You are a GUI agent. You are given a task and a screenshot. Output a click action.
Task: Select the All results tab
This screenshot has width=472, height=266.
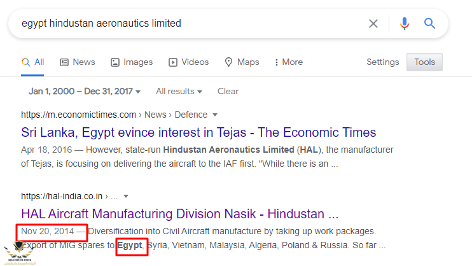point(33,62)
